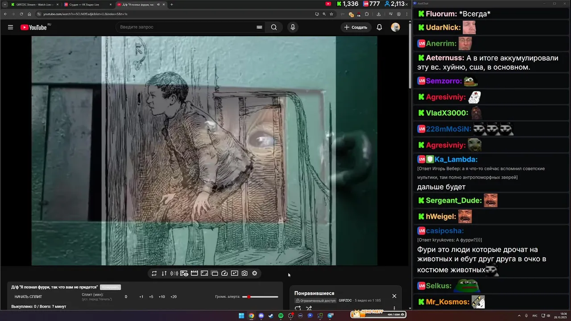The width and height of the screenshot is (571, 321).
Task: Open Telegram from the taskbar
Action: click(331, 316)
